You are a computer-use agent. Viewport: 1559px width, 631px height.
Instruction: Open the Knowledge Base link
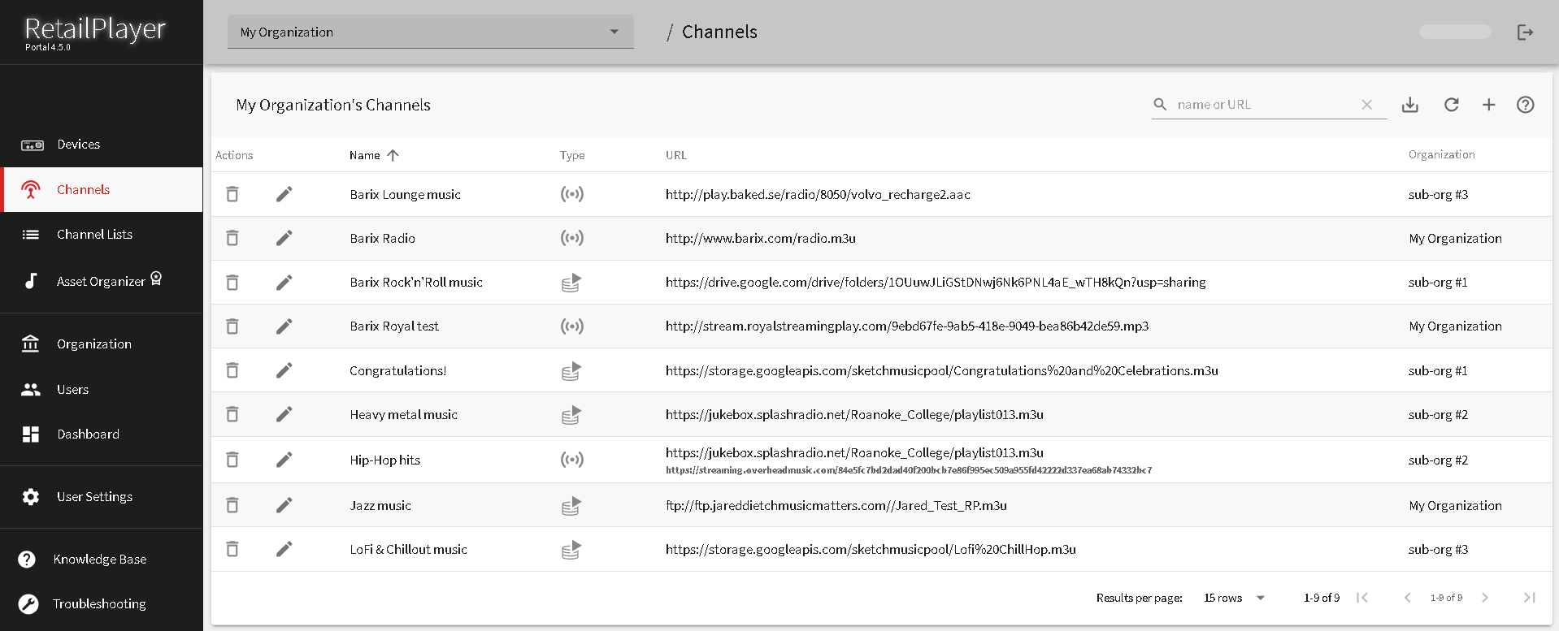click(99, 560)
